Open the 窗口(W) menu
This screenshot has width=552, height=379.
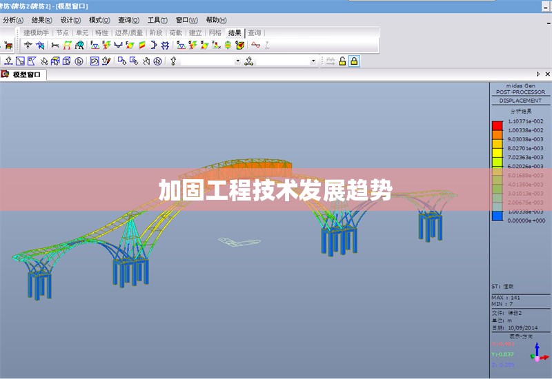coord(186,20)
